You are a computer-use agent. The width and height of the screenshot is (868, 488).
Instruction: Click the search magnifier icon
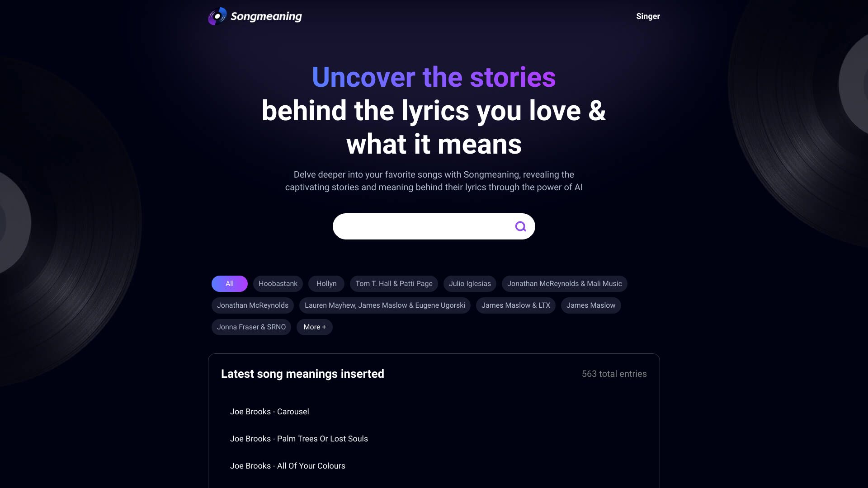click(520, 226)
